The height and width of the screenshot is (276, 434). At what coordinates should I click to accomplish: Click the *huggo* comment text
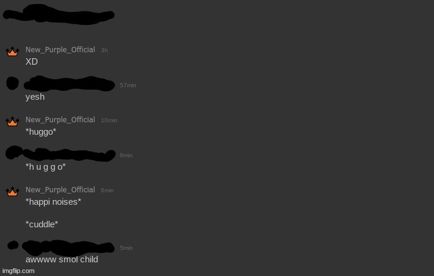tap(41, 132)
